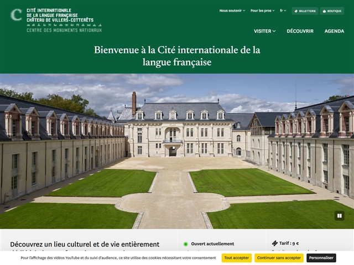The height and width of the screenshot is (265, 354).
Task: Accept all cookies with Tout accepter
Action: coord(236,258)
